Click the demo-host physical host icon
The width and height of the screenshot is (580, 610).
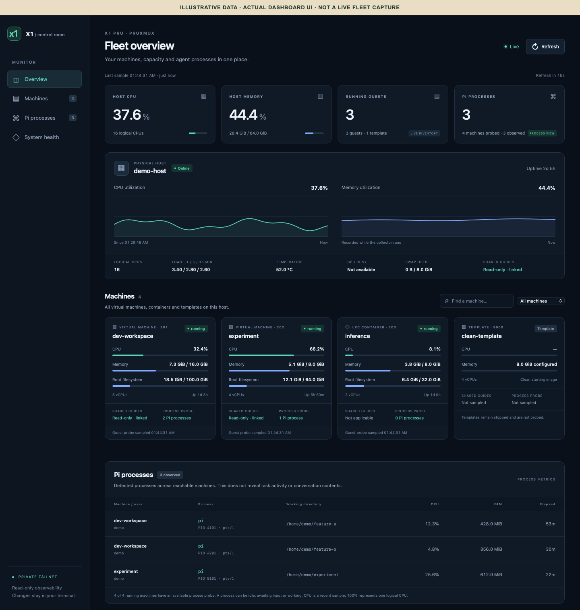point(121,168)
